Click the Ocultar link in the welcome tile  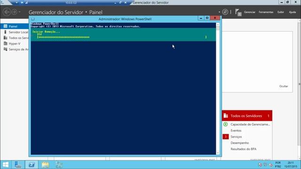click(x=284, y=86)
